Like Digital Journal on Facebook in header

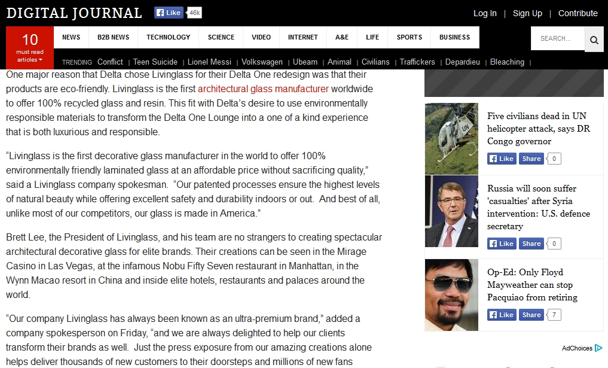click(168, 13)
